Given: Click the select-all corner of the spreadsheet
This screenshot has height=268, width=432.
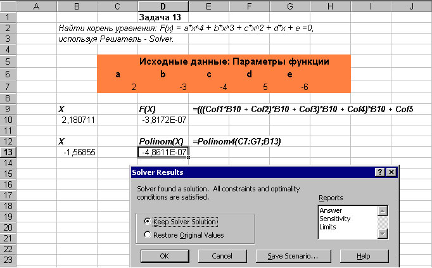Looking at the screenshot, I should click(7, 6).
